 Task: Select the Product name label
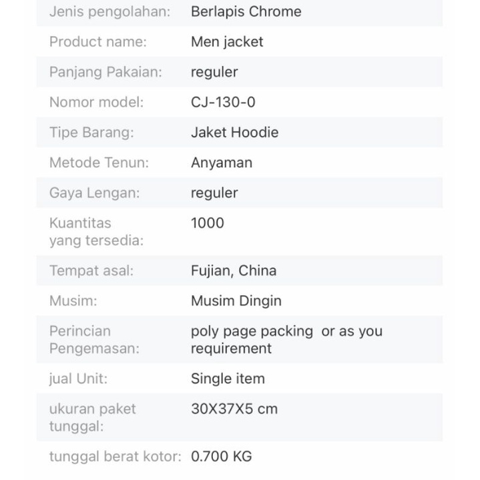pos(97,41)
